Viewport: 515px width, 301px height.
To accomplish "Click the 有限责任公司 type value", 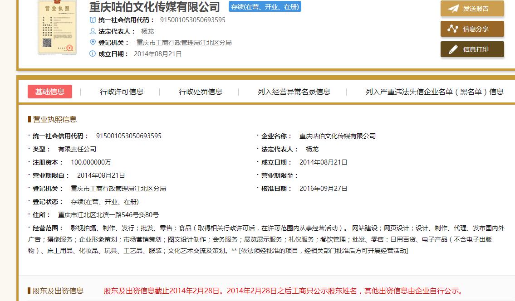I will tap(77, 149).
